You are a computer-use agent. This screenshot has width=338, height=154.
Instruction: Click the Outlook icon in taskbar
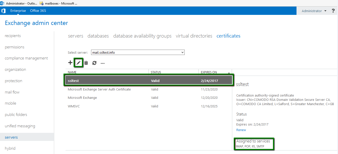click(2, 3)
